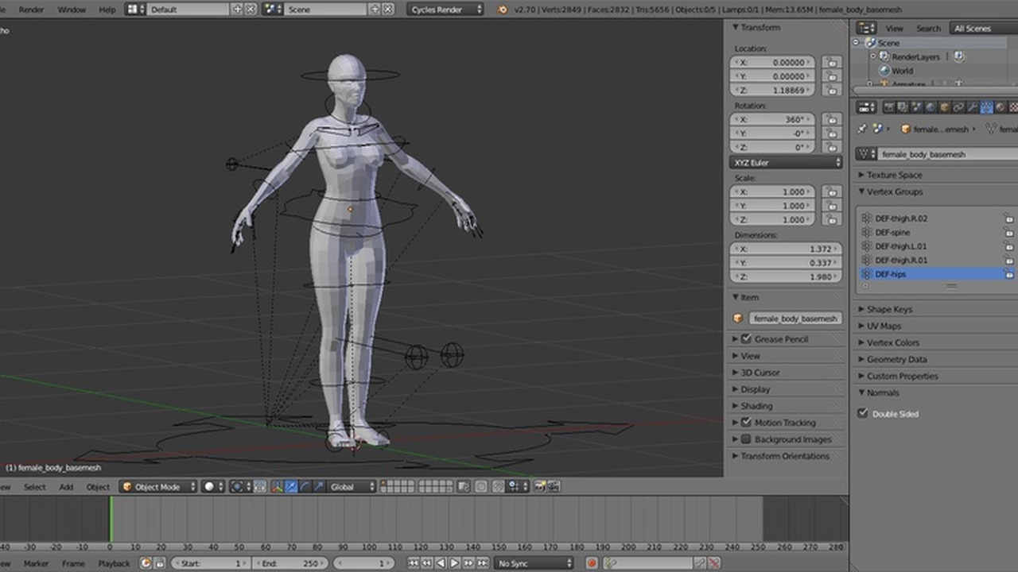Open the Modifiers wrench tab in Properties

pyautogui.click(x=973, y=107)
